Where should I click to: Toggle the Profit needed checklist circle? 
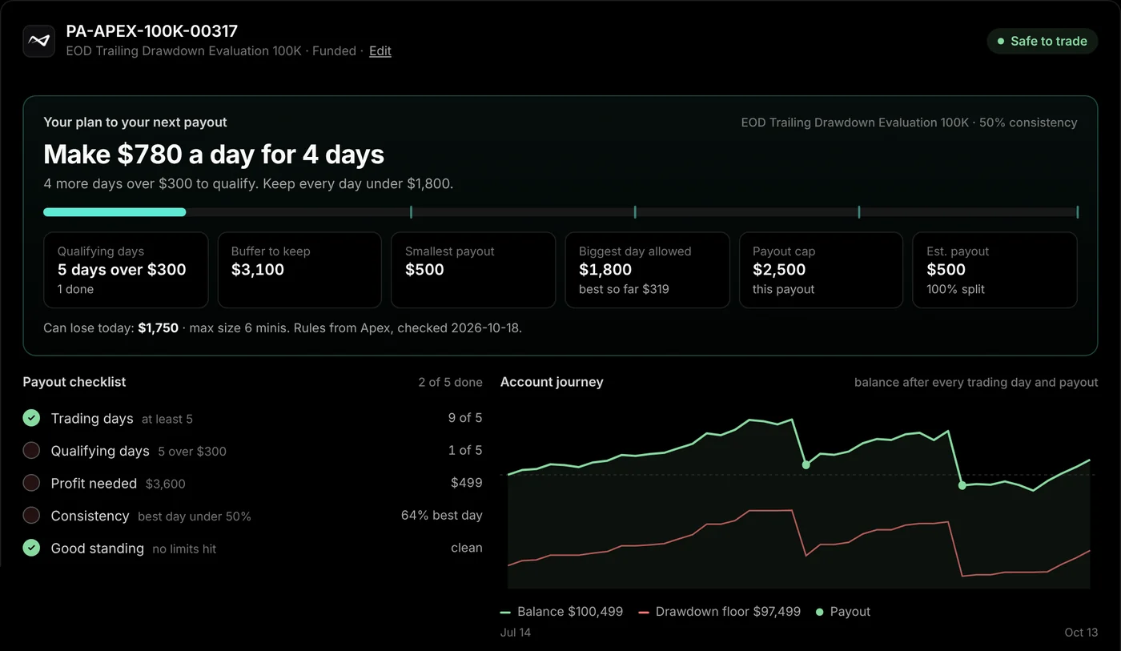click(x=31, y=483)
